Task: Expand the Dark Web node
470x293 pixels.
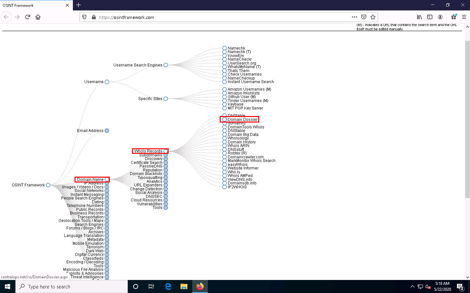Action: coord(107,251)
